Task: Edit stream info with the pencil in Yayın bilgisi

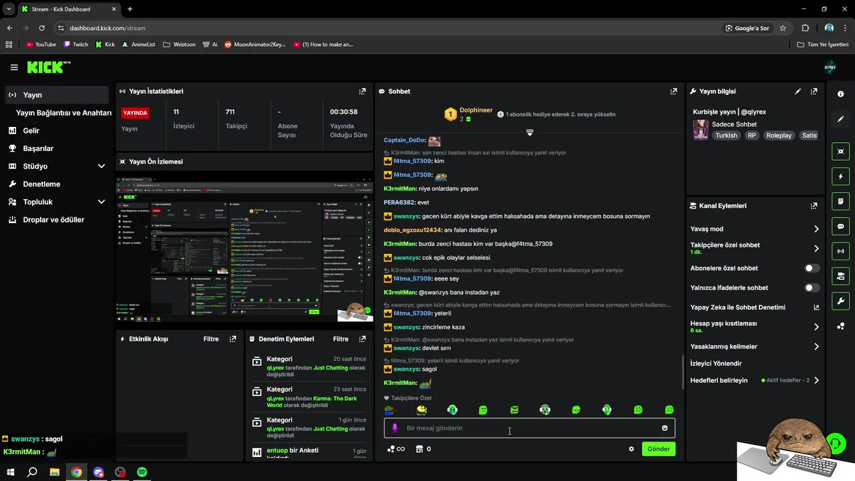Action: pyautogui.click(x=798, y=92)
